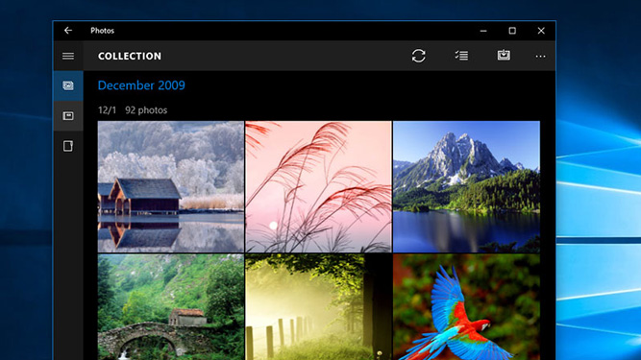The image size is (641, 360).
Task: Open the See more ellipsis menu
Action: [540, 57]
